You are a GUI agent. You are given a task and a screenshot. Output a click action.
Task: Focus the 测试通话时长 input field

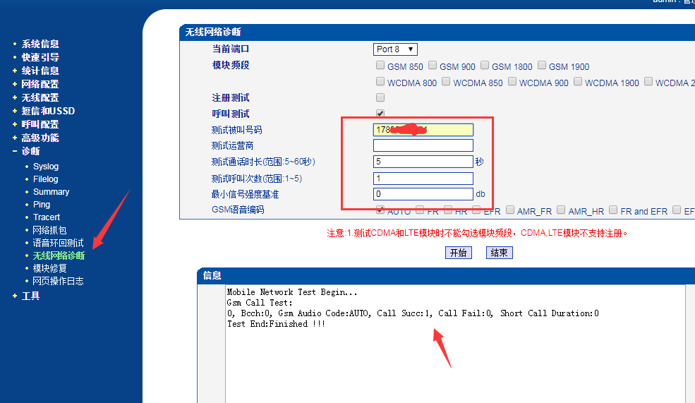coord(423,162)
